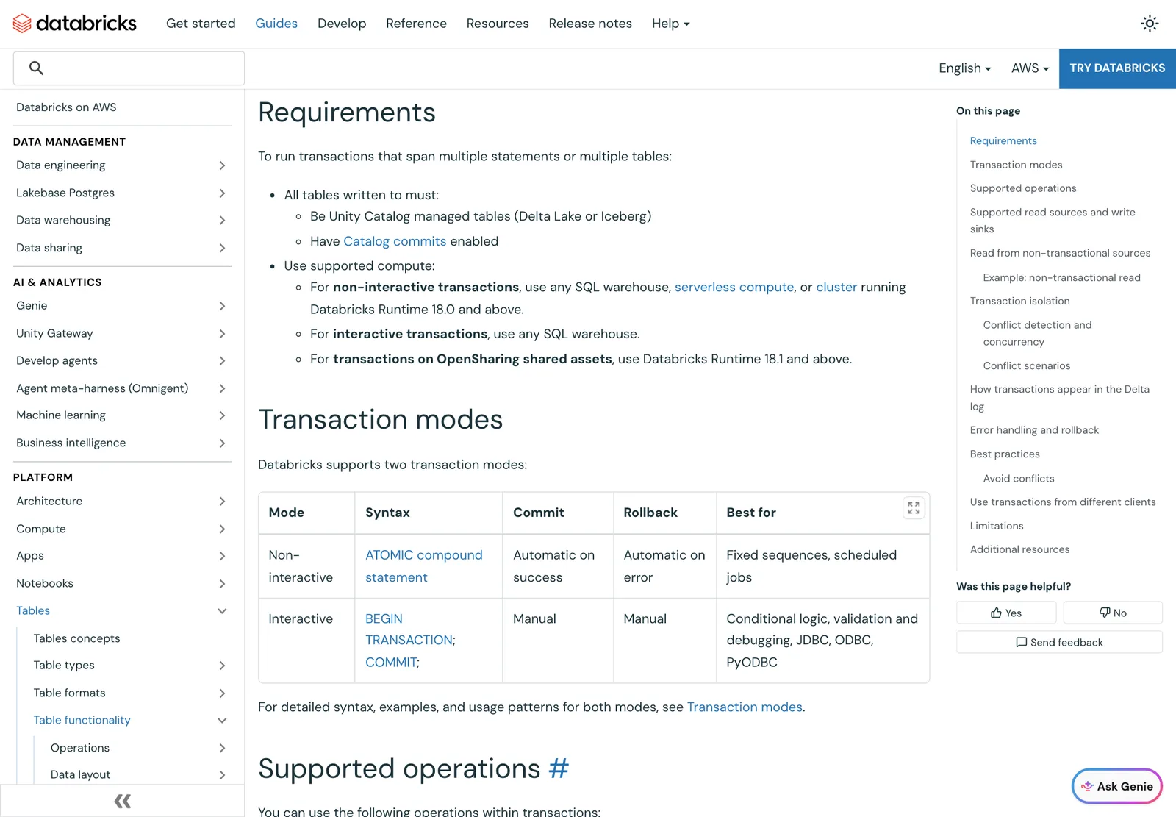Jump to Conflict scenarios in page outline
This screenshot has height=817, width=1176.
[x=1027, y=365]
